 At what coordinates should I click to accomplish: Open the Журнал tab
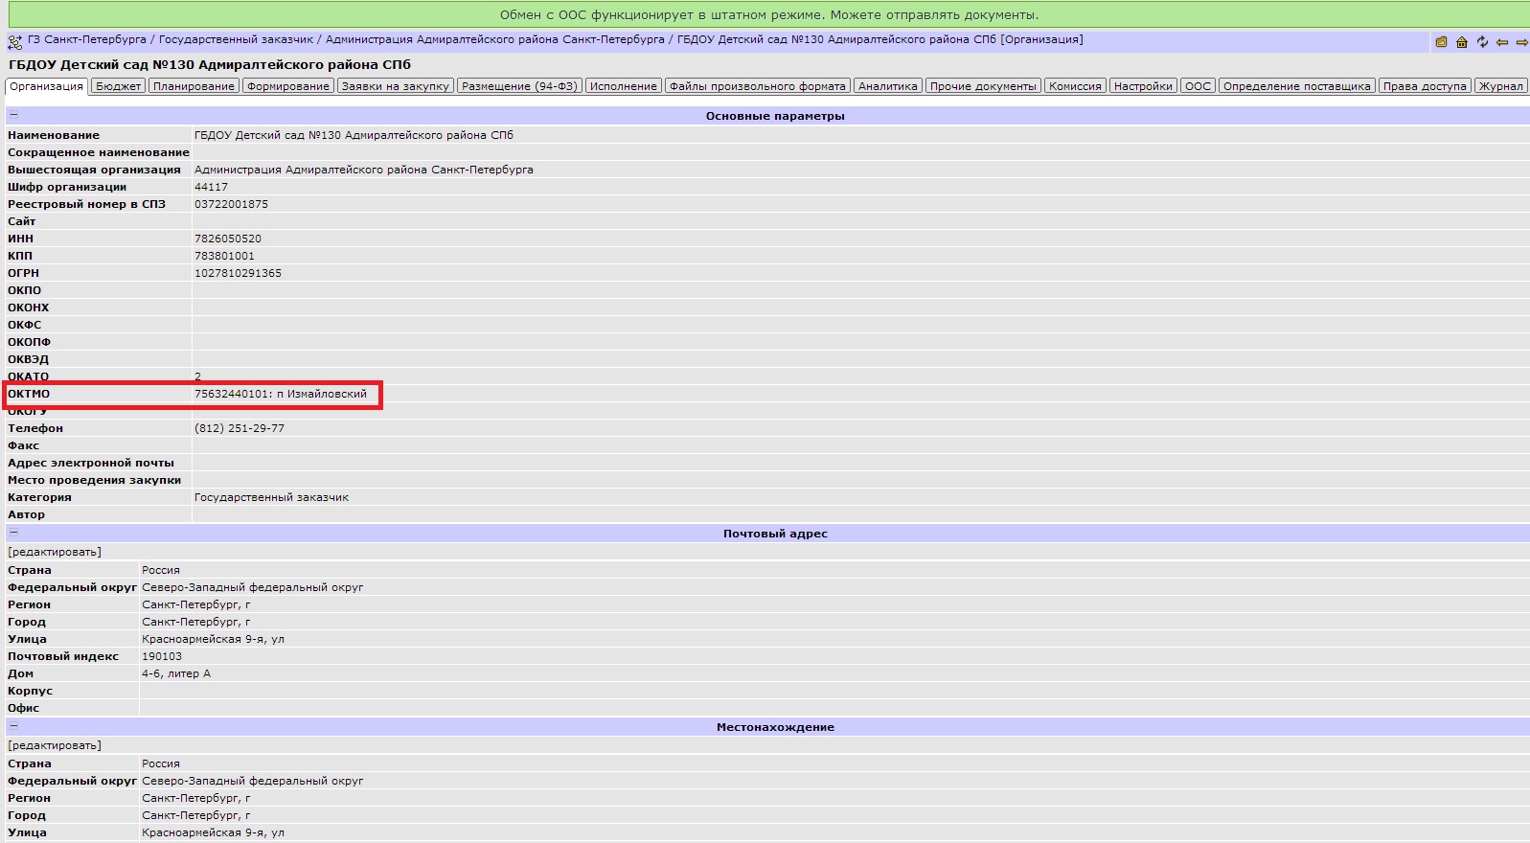[1500, 86]
